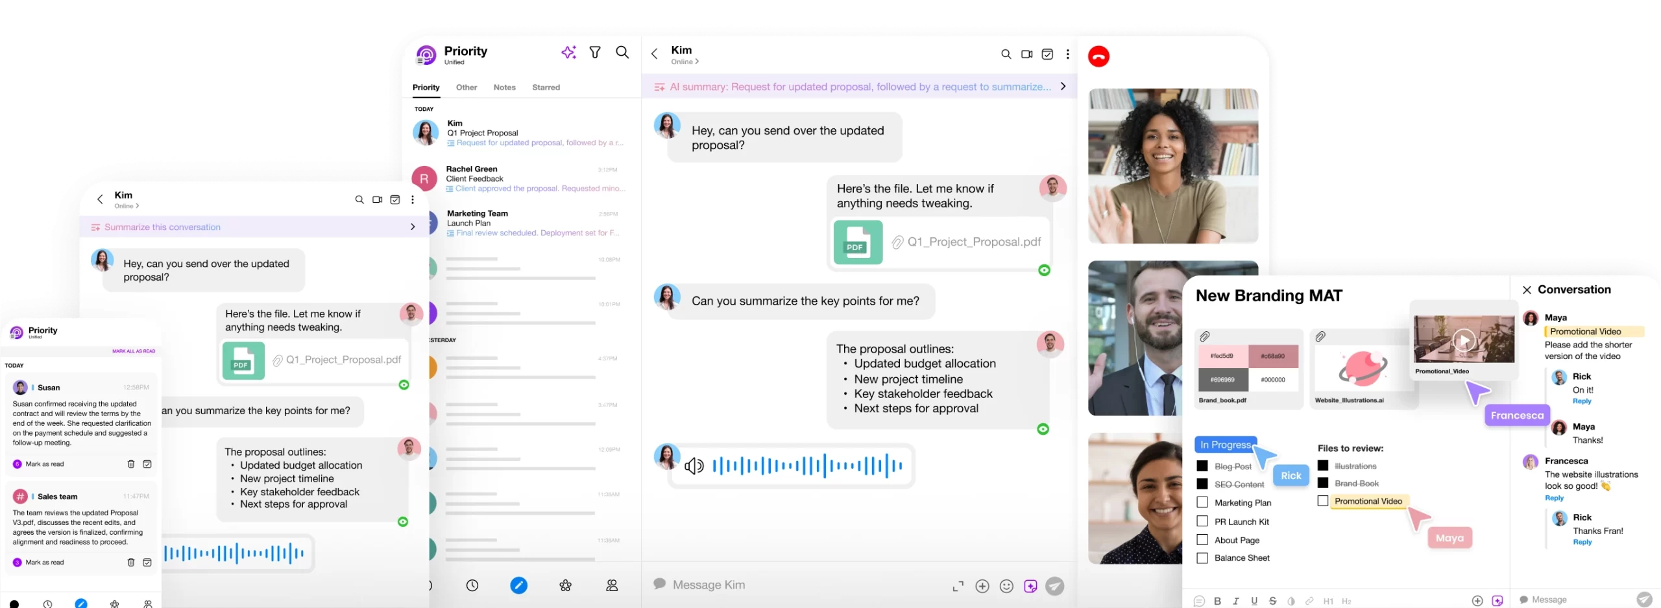
Task: Check the Marketing Plan checkbox
Action: click(x=1202, y=502)
